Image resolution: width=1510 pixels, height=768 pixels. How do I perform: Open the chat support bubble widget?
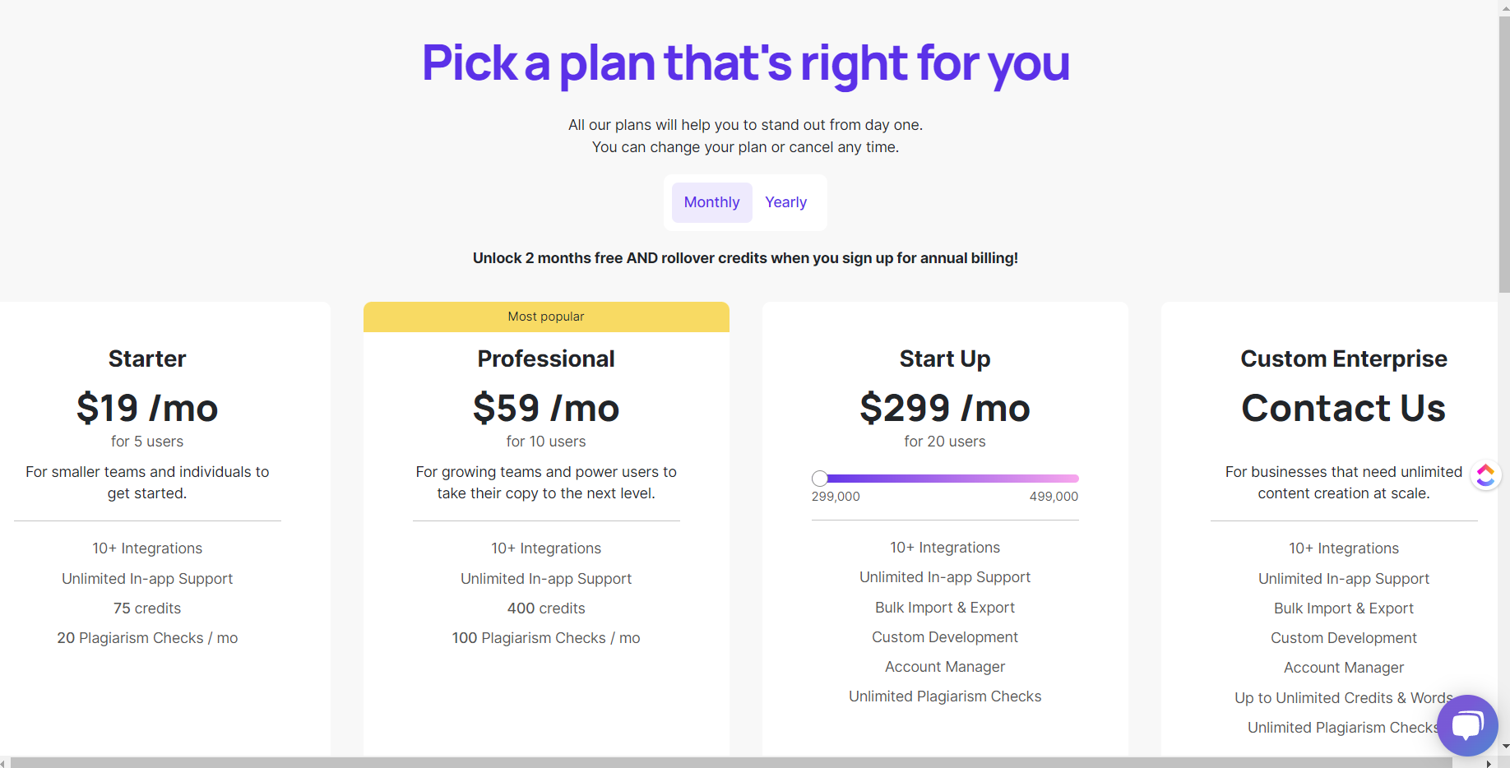pos(1466,725)
